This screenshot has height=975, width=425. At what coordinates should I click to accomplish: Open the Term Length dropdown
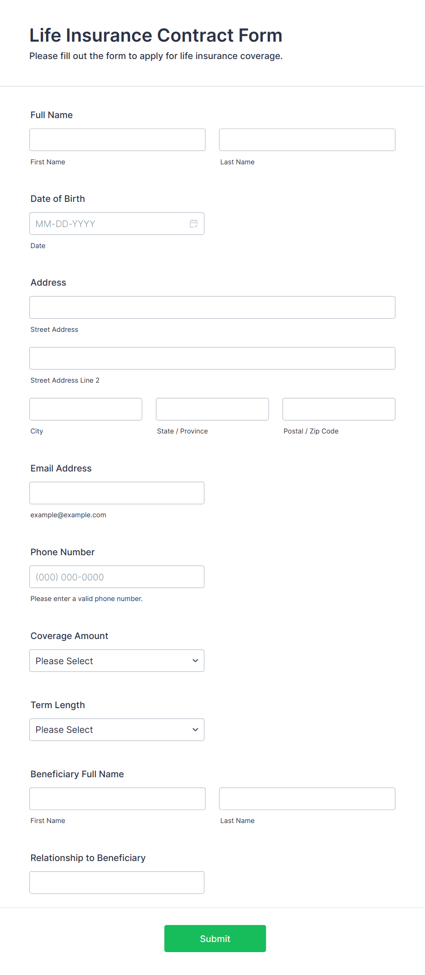(117, 730)
